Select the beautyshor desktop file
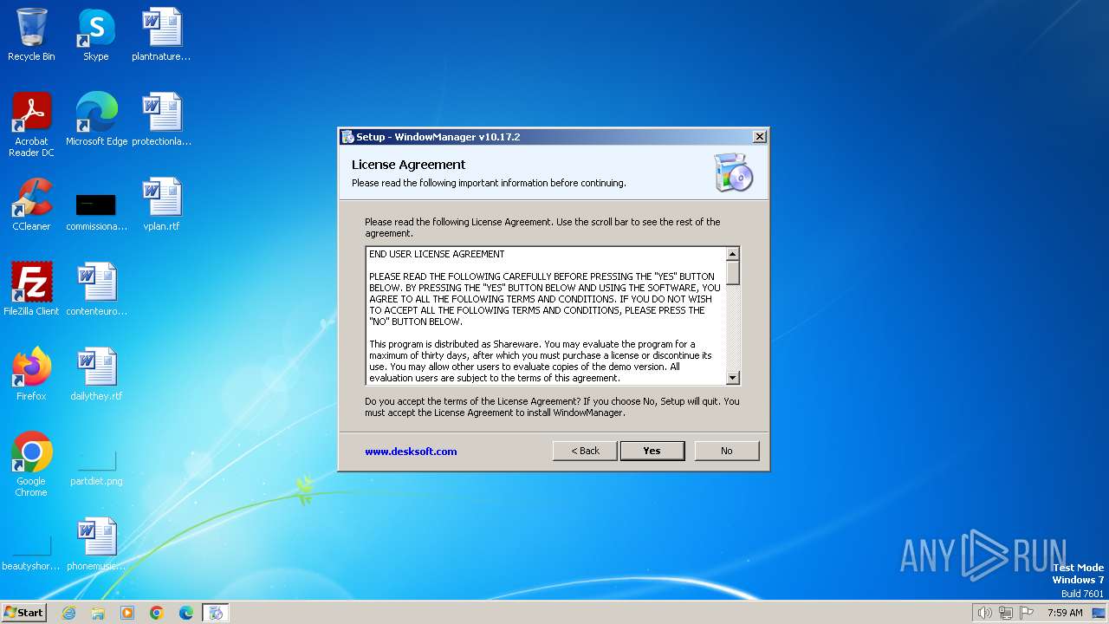This screenshot has width=1109, height=624. [x=31, y=553]
